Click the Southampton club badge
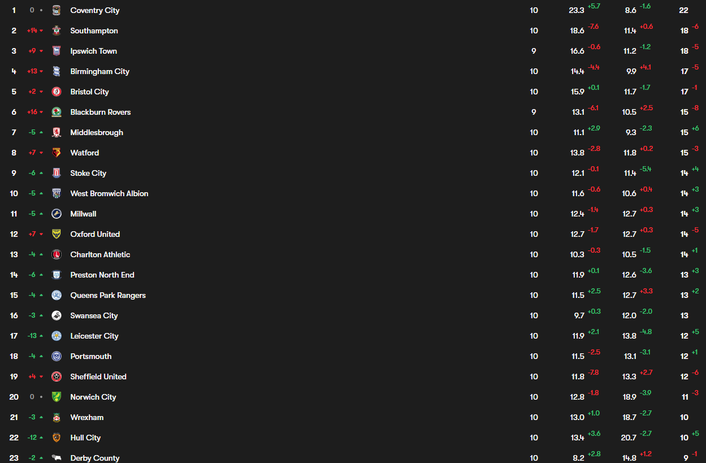 pos(56,31)
